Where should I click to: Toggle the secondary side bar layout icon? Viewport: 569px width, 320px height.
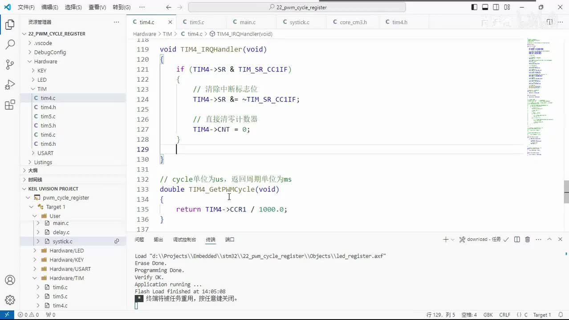pyautogui.click(x=496, y=7)
